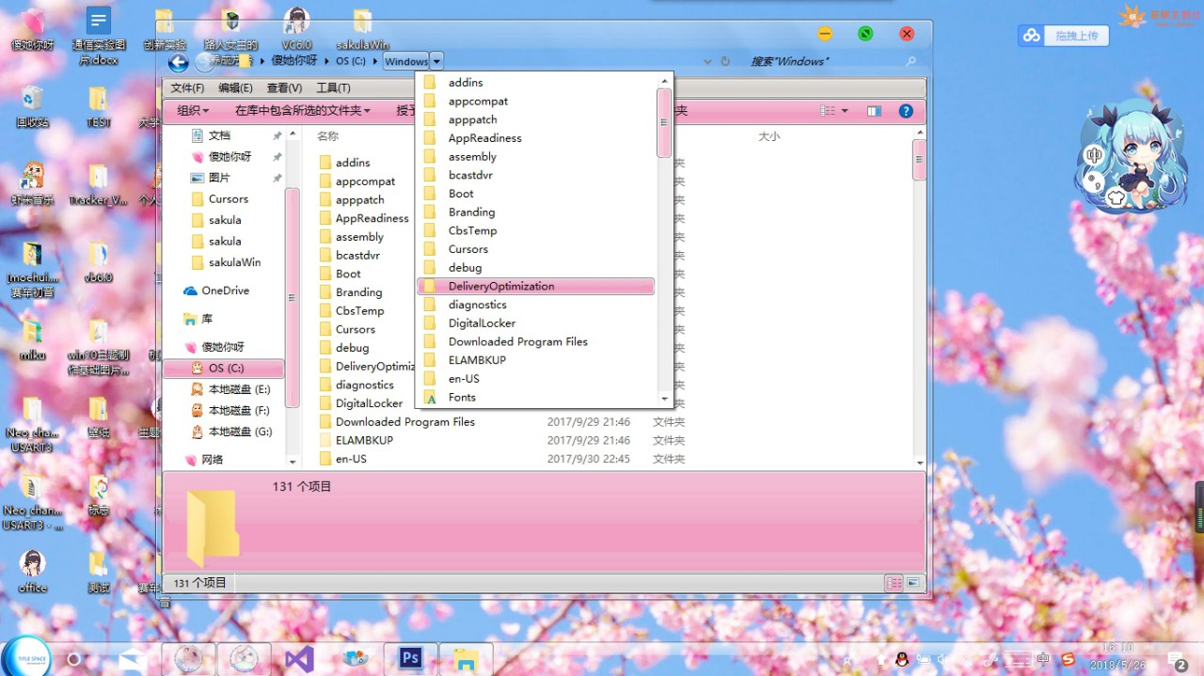Click the 拖拽上传 cloud upload button
Screen dimensions: 1204x676
tap(1064, 36)
